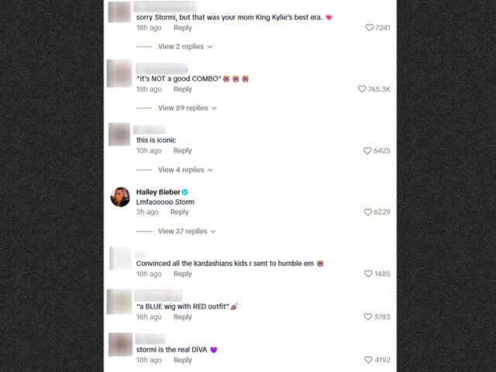496x372 pixels.
Task: Expand "View 2 replies"
Action: [185, 46]
